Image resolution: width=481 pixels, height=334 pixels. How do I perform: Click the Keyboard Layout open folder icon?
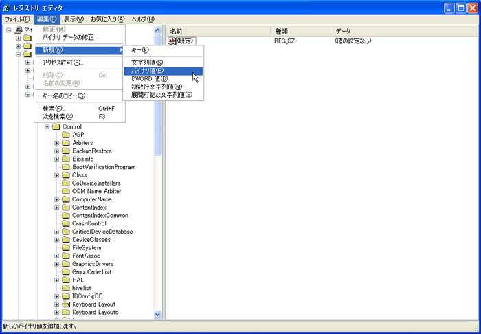[x=66, y=304]
